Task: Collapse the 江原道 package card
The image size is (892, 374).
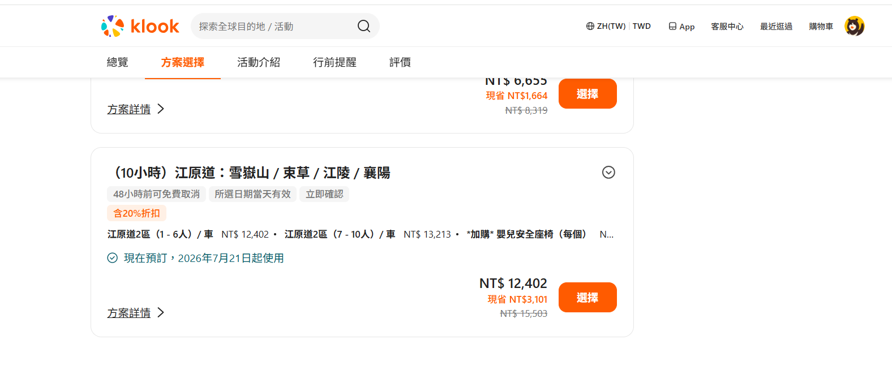Action: (608, 172)
